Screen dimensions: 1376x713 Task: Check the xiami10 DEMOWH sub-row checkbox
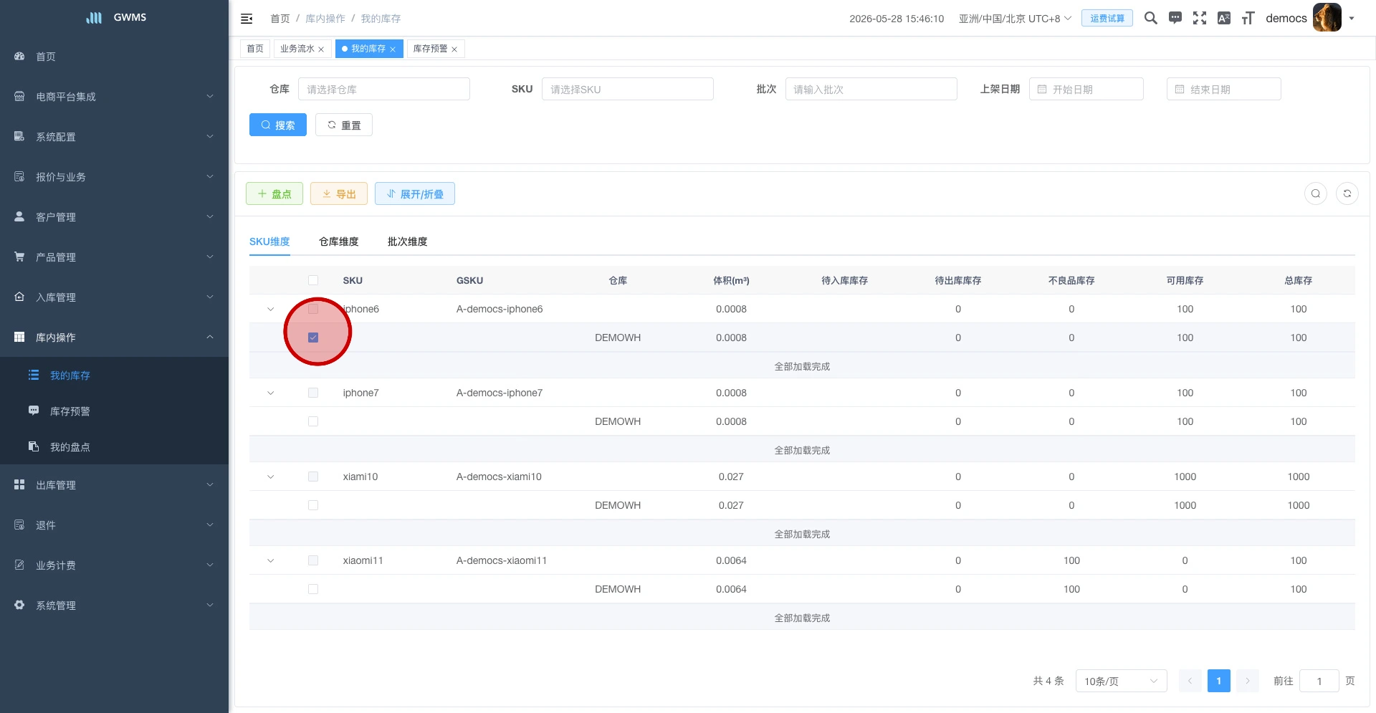click(x=313, y=505)
